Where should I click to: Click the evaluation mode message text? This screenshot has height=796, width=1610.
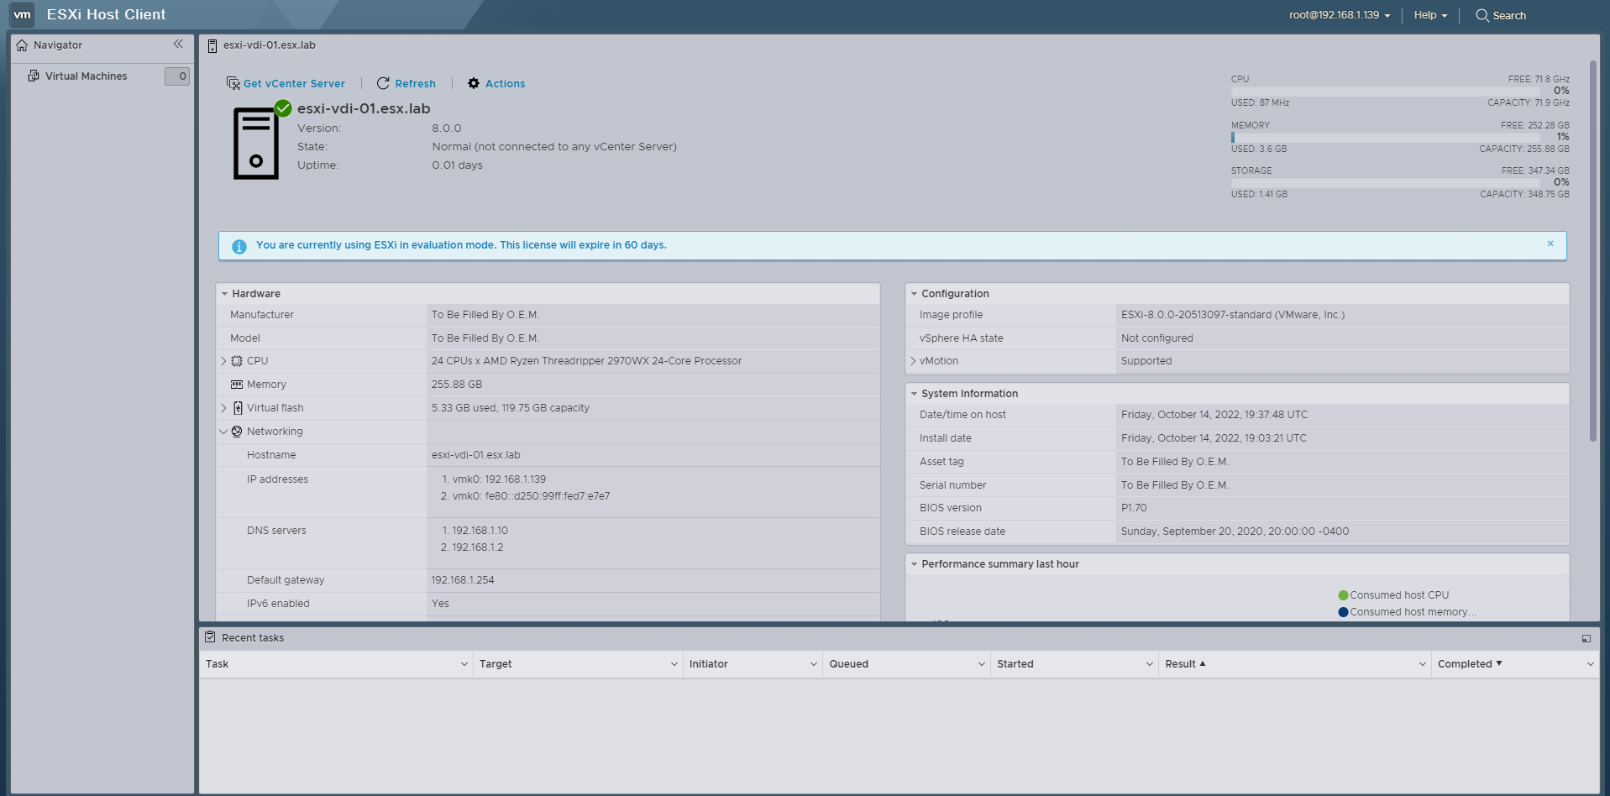point(461,245)
